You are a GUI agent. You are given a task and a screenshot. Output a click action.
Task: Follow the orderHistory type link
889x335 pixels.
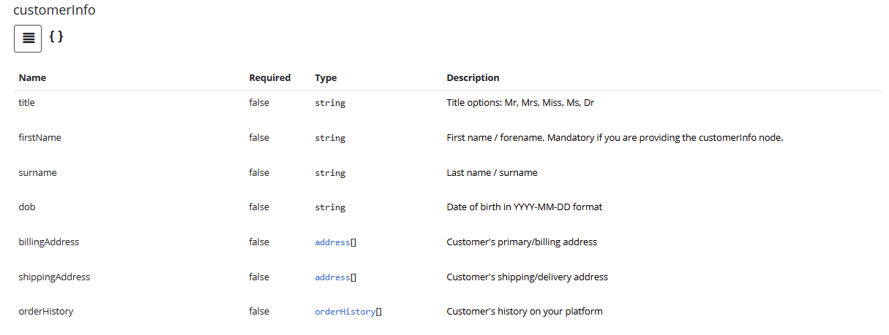pos(345,312)
